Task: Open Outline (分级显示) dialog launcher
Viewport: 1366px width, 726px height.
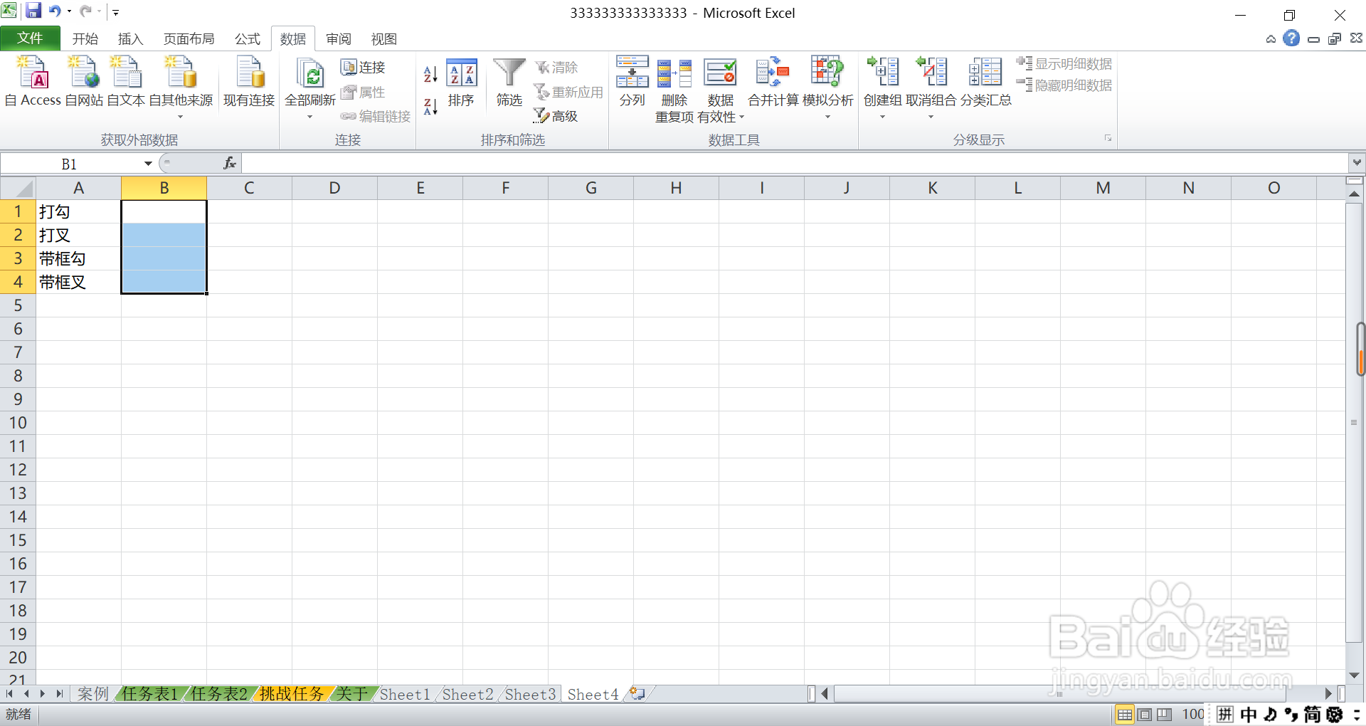Action: 1108,138
